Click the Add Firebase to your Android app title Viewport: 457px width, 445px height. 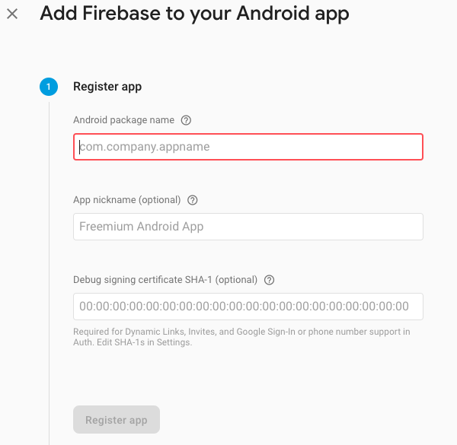point(194,13)
